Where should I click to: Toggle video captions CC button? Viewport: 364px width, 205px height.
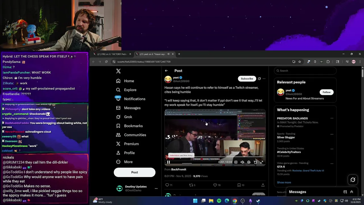[236, 162]
